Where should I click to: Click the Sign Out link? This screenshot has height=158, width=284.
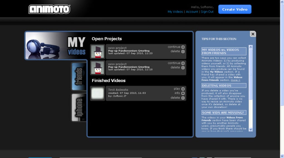[207, 12]
